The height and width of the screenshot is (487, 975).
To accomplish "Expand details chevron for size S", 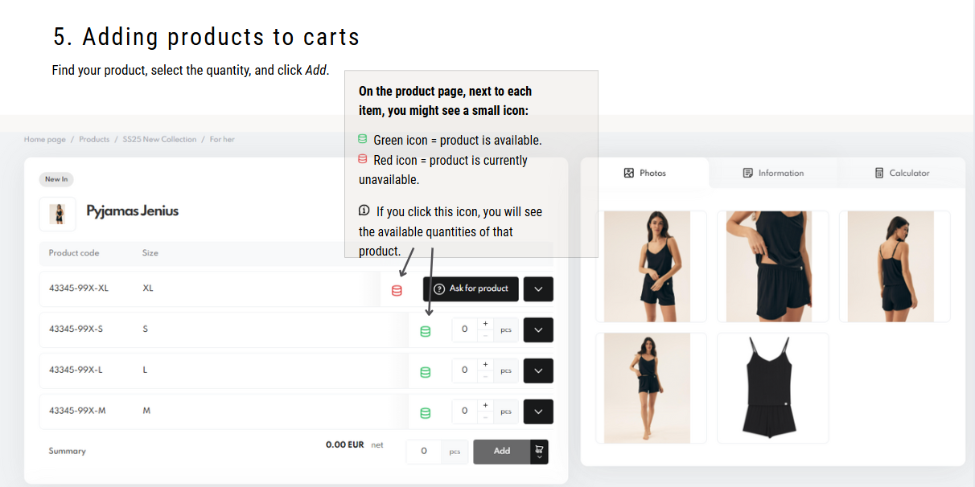I will (538, 329).
